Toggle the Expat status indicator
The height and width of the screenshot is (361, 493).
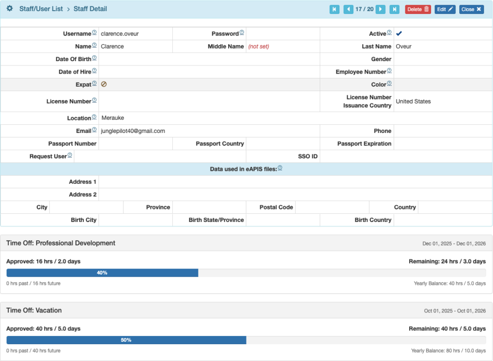click(104, 84)
